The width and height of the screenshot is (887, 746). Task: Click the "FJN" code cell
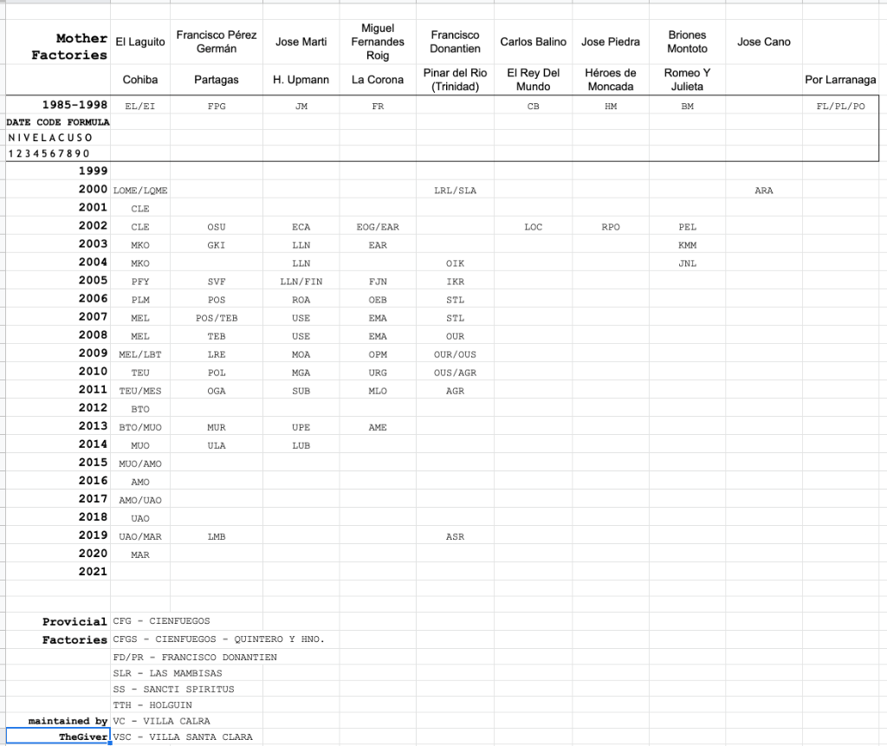click(x=378, y=282)
